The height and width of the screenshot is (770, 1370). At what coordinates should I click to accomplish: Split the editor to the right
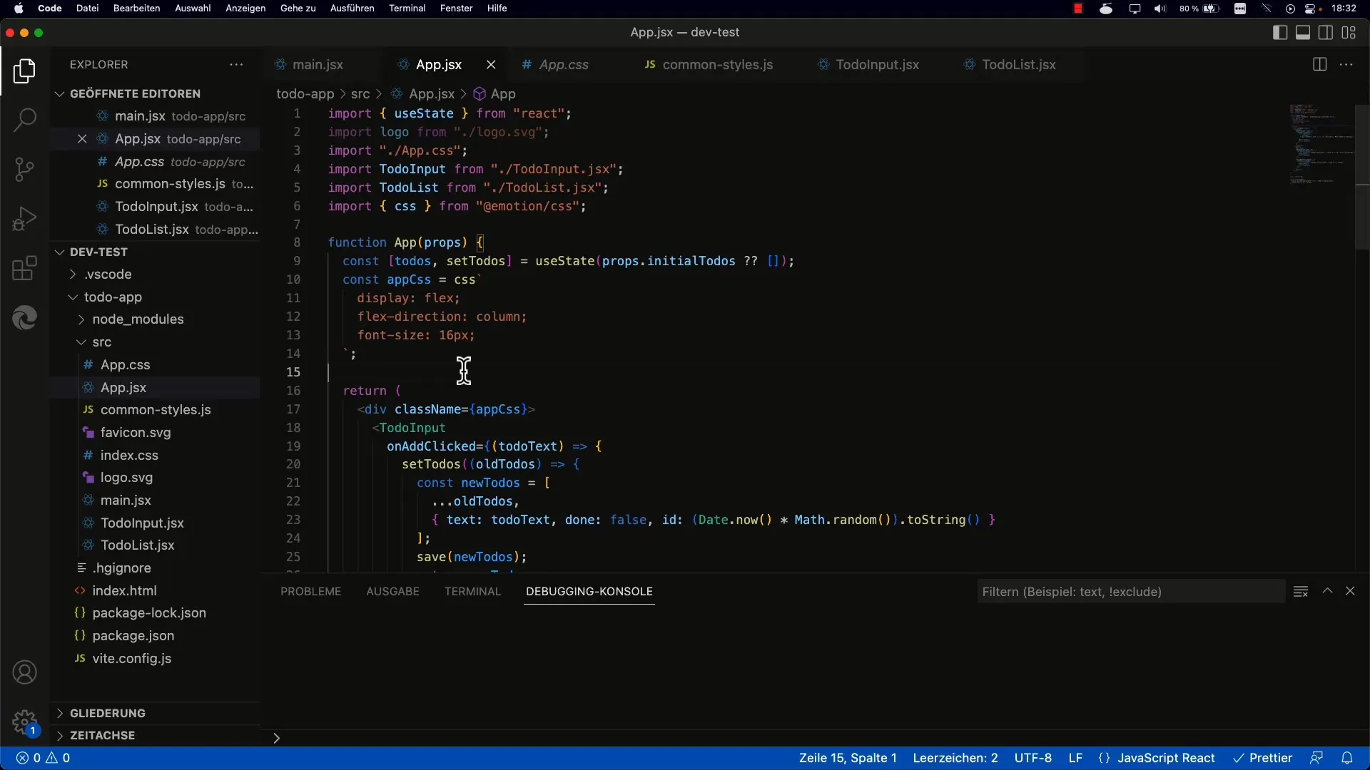1319,64
